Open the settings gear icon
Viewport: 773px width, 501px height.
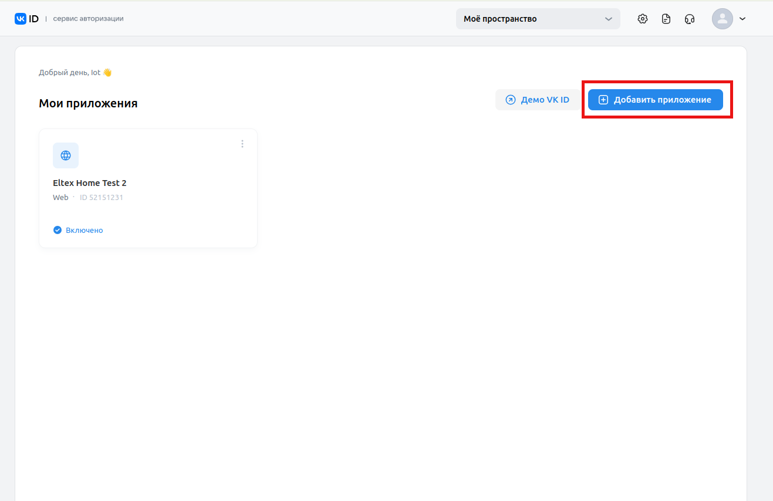643,19
